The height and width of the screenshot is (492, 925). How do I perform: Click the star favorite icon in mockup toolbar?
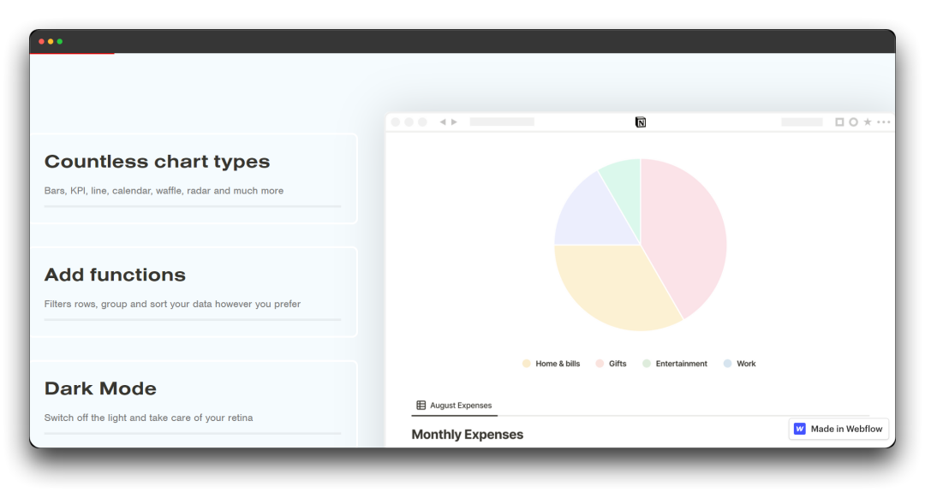[867, 122]
